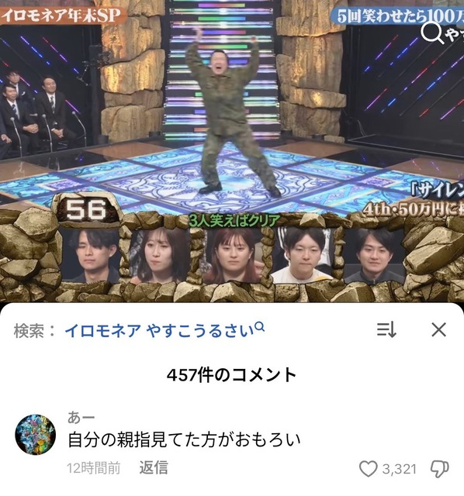Tap the small magnifier after the search phrase
Image resolution: width=464 pixels, height=496 pixels.
pyautogui.click(x=260, y=326)
